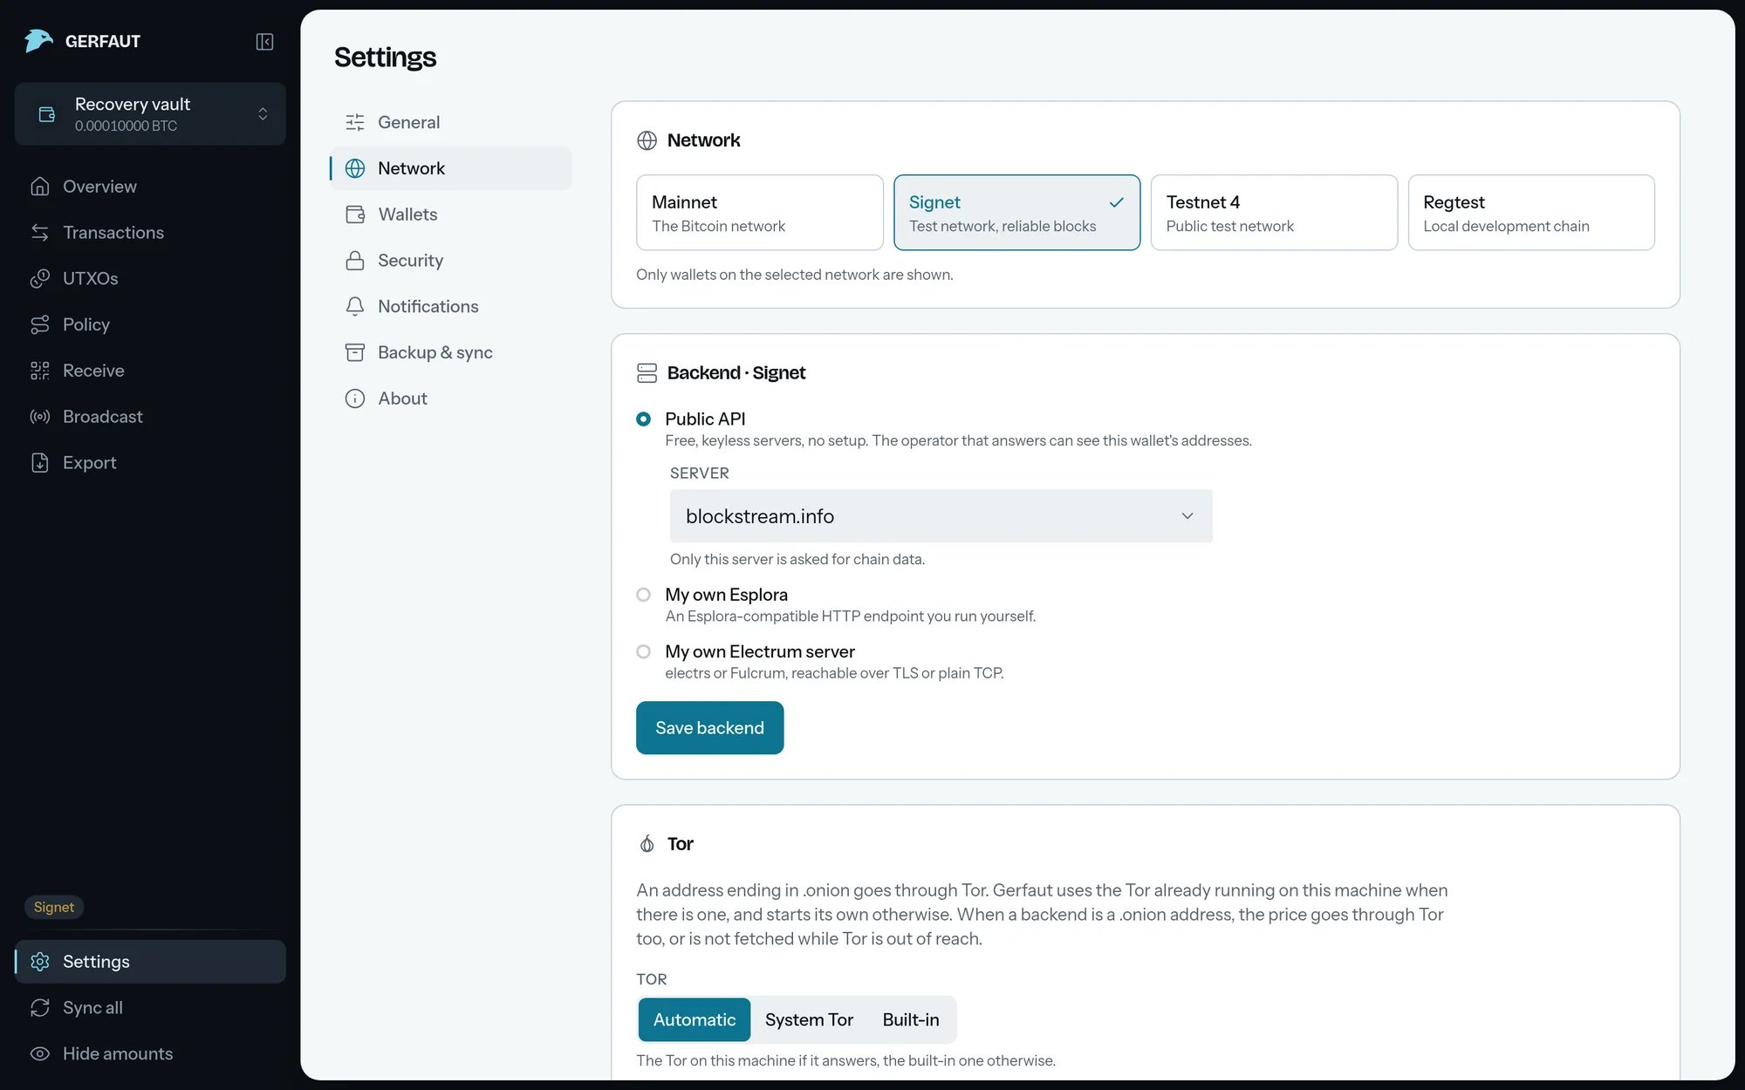
Task: Select My own Electrum server radio
Action: (643, 651)
